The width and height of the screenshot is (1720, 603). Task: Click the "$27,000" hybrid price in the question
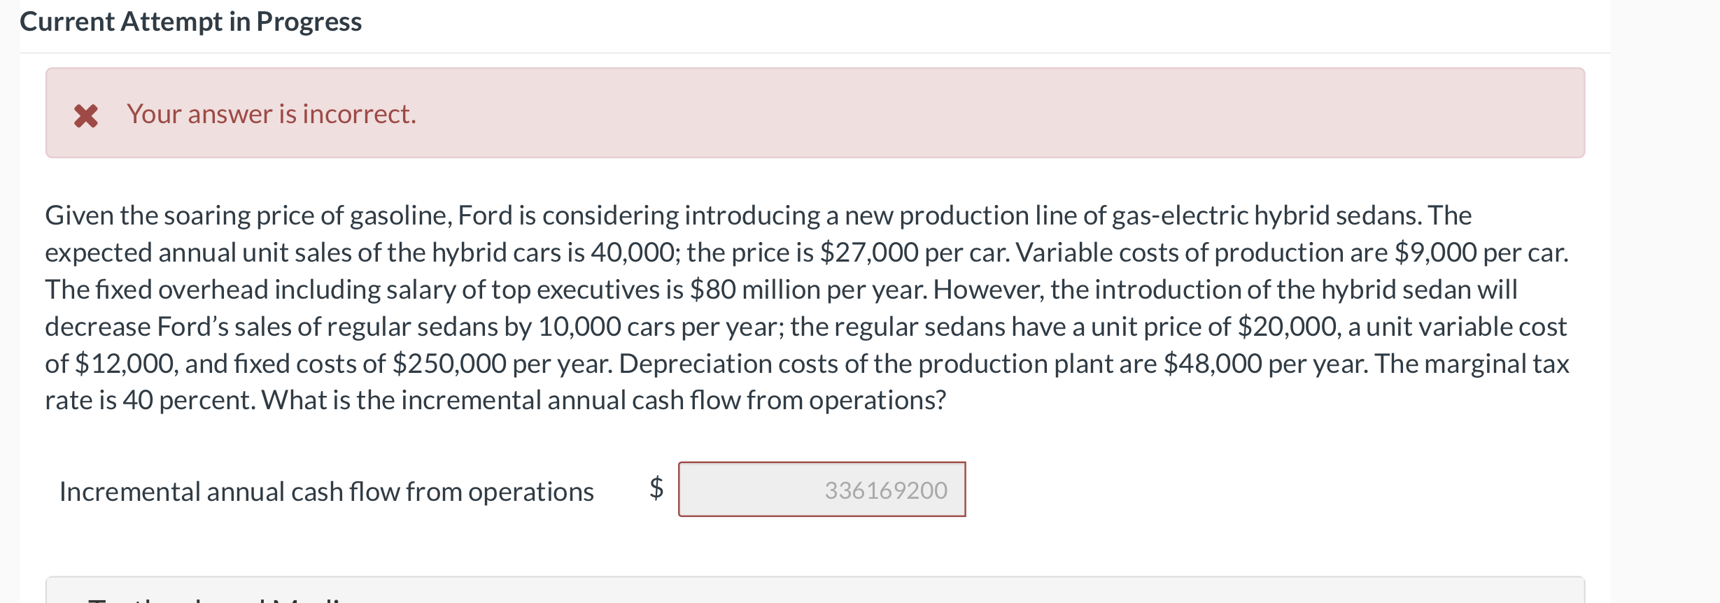click(x=868, y=253)
